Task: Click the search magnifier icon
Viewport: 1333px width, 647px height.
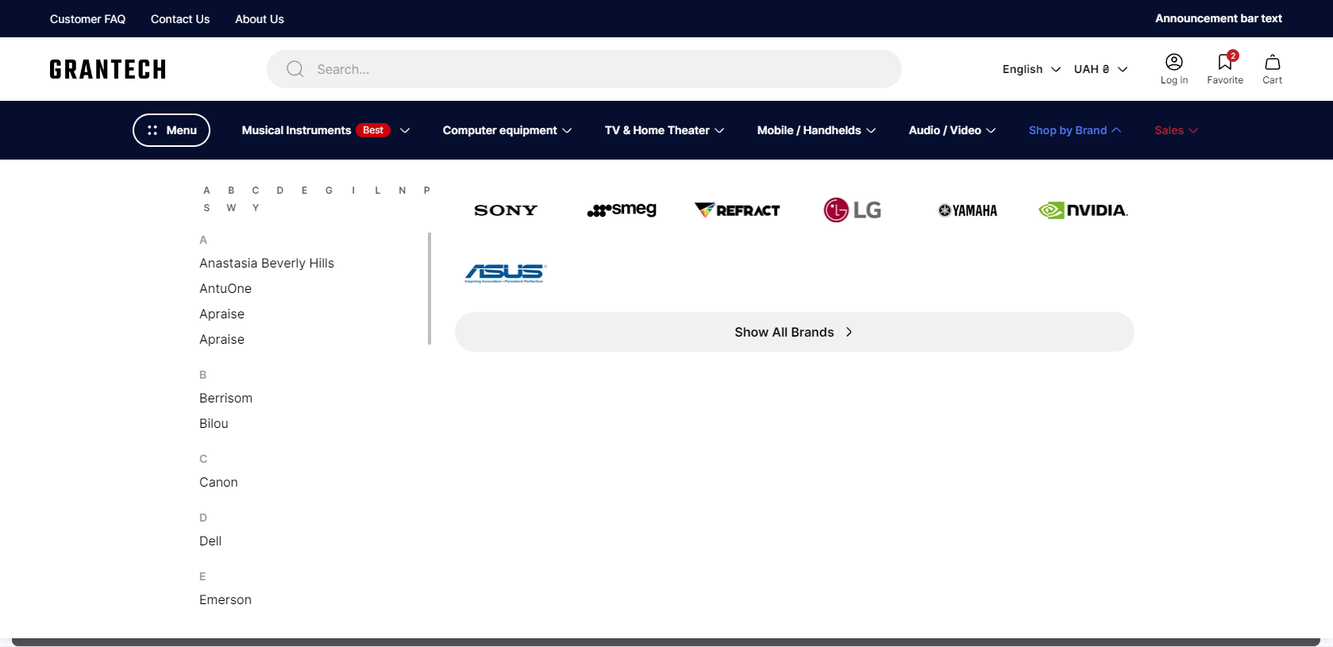Action: [295, 69]
